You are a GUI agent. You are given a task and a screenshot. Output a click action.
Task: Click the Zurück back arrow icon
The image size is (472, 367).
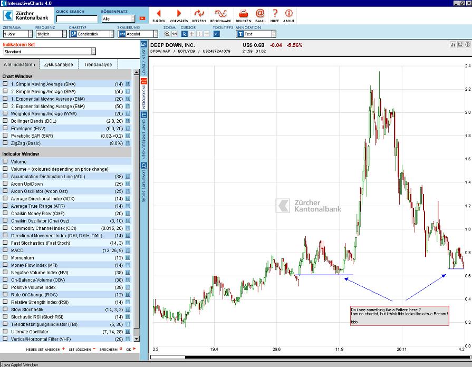pos(159,13)
